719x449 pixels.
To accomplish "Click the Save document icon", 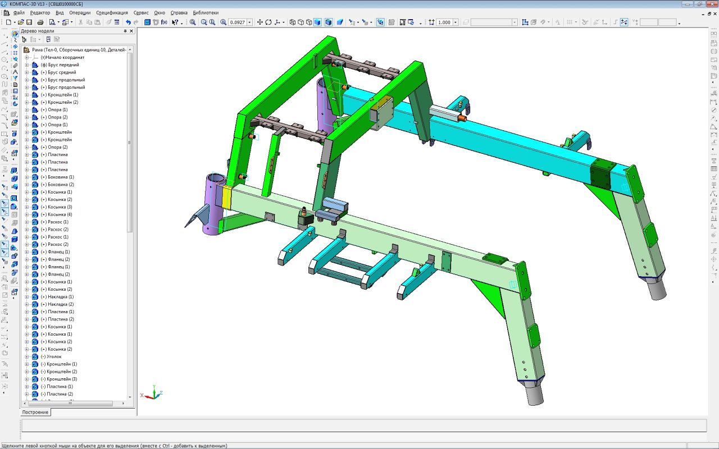I will (x=29, y=22).
